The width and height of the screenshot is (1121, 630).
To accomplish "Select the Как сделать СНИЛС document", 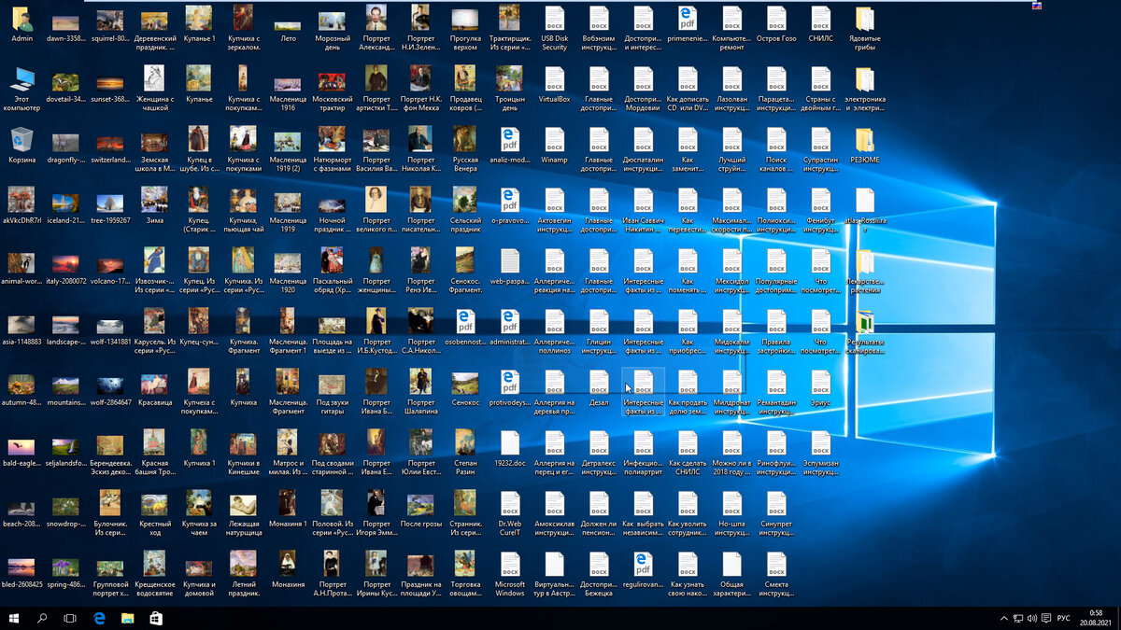I will point(688,443).
